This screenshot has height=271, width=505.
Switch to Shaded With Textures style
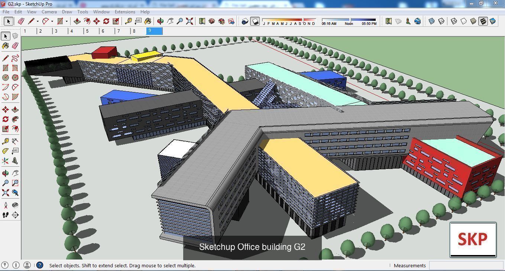point(483,22)
